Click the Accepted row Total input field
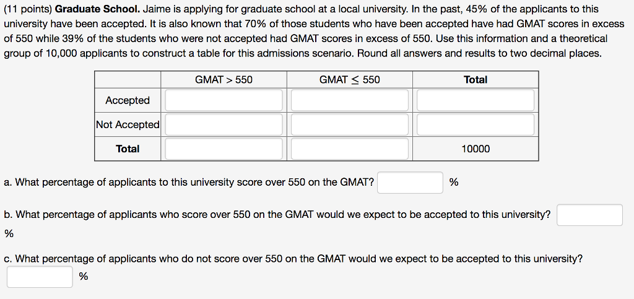 coord(475,100)
